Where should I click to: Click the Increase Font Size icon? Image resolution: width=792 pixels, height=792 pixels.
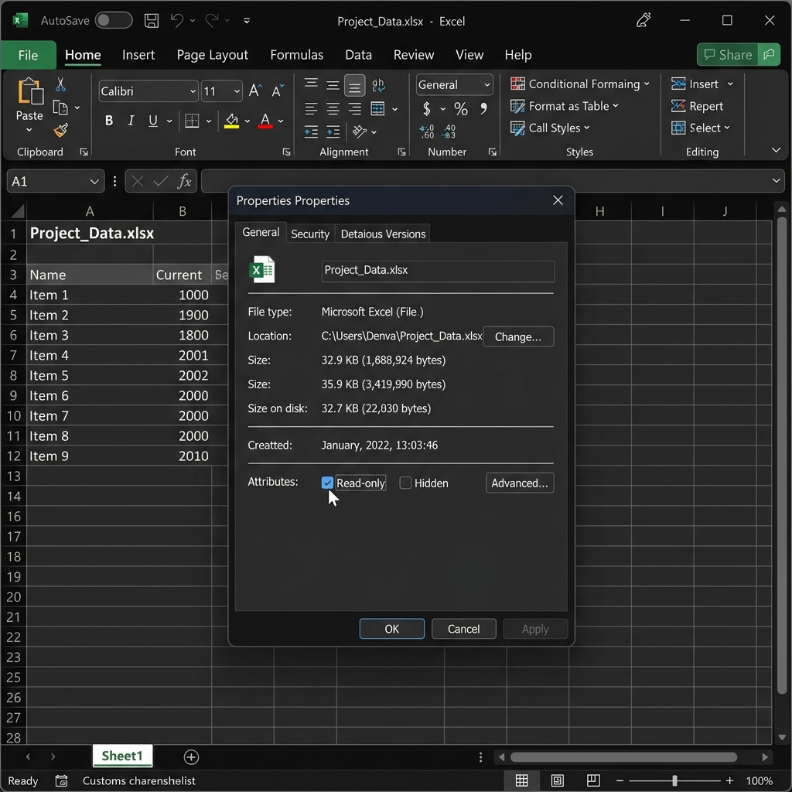click(x=255, y=91)
